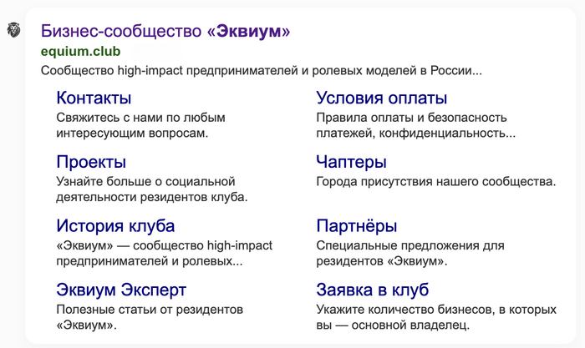Open the Условия оплаты sitelink
Viewport: 585px width, 348px height.
coord(381,98)
